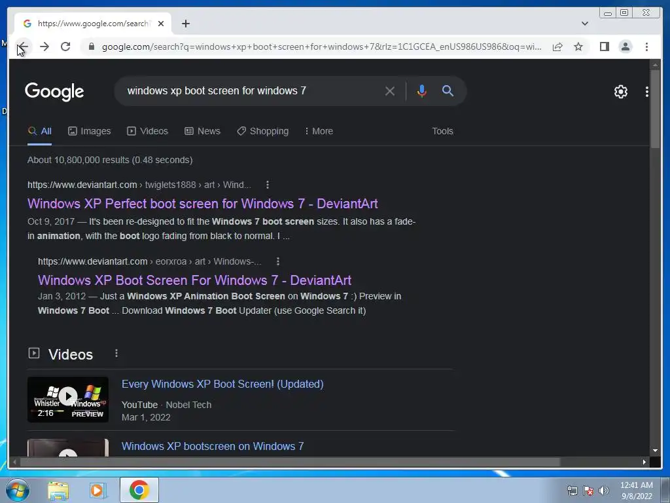The width and height of the screenshot is (670, 503).
Task: Click the deviantart.com twiglets1888 URL breadcrumb
Action: tap(139, 185)
